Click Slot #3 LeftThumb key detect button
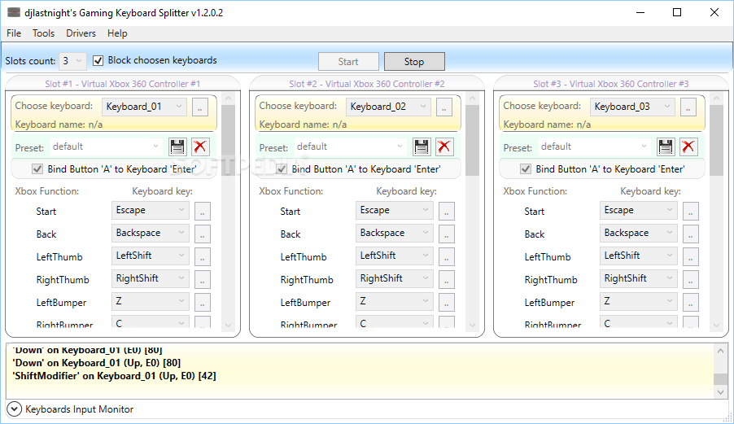The width and height of the screenshot is (734, 424). click(691, 256)
